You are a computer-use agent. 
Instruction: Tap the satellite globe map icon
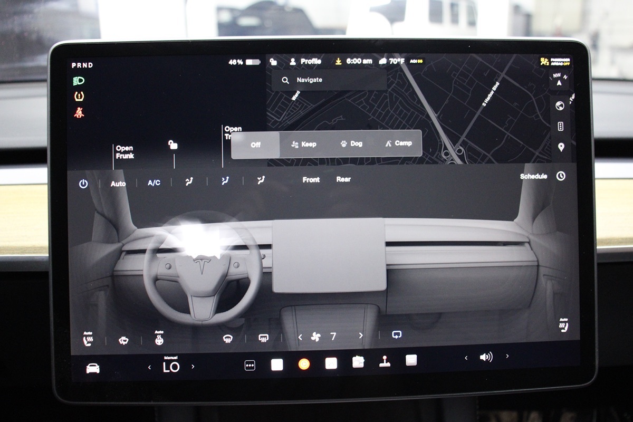560,105
